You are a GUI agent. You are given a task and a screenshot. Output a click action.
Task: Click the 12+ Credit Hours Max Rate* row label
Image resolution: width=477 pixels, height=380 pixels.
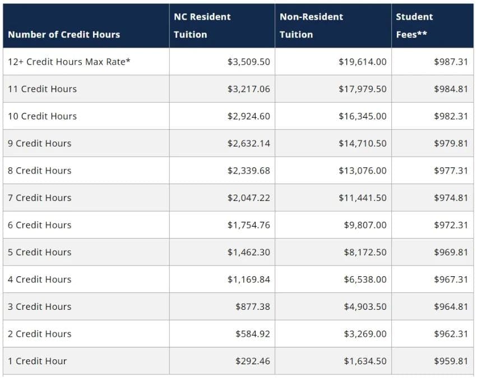tap(69, 62)
